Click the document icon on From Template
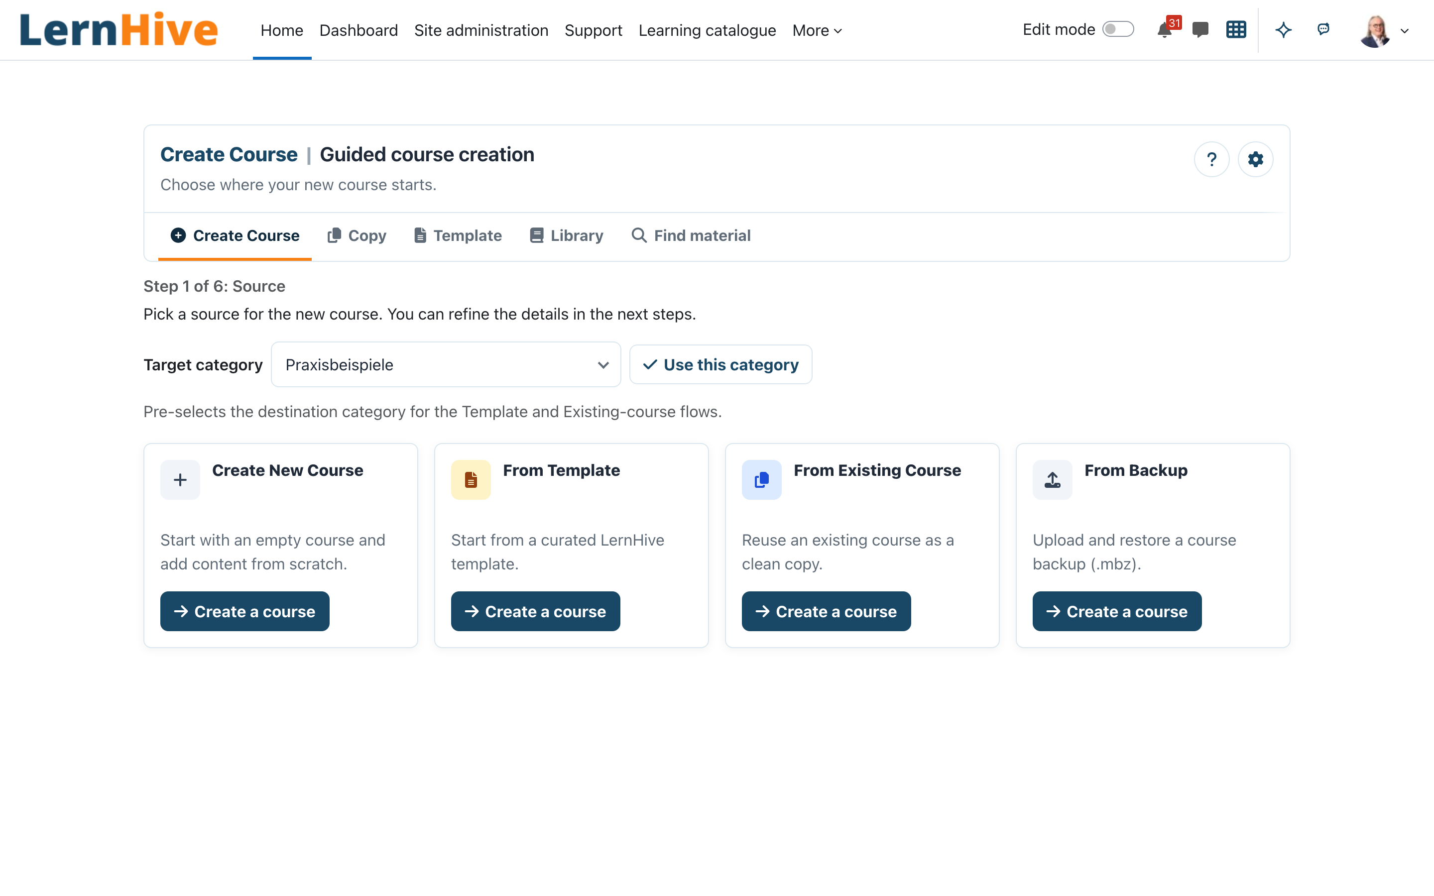The image size is (1434, 896). (471, 479)
